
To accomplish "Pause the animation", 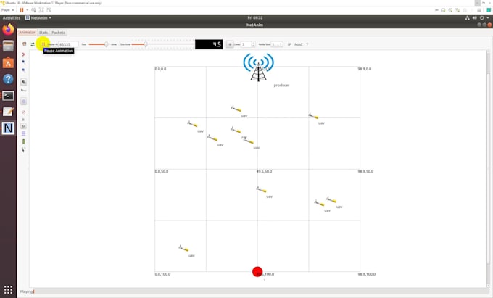I will click(x=43, y=44).
